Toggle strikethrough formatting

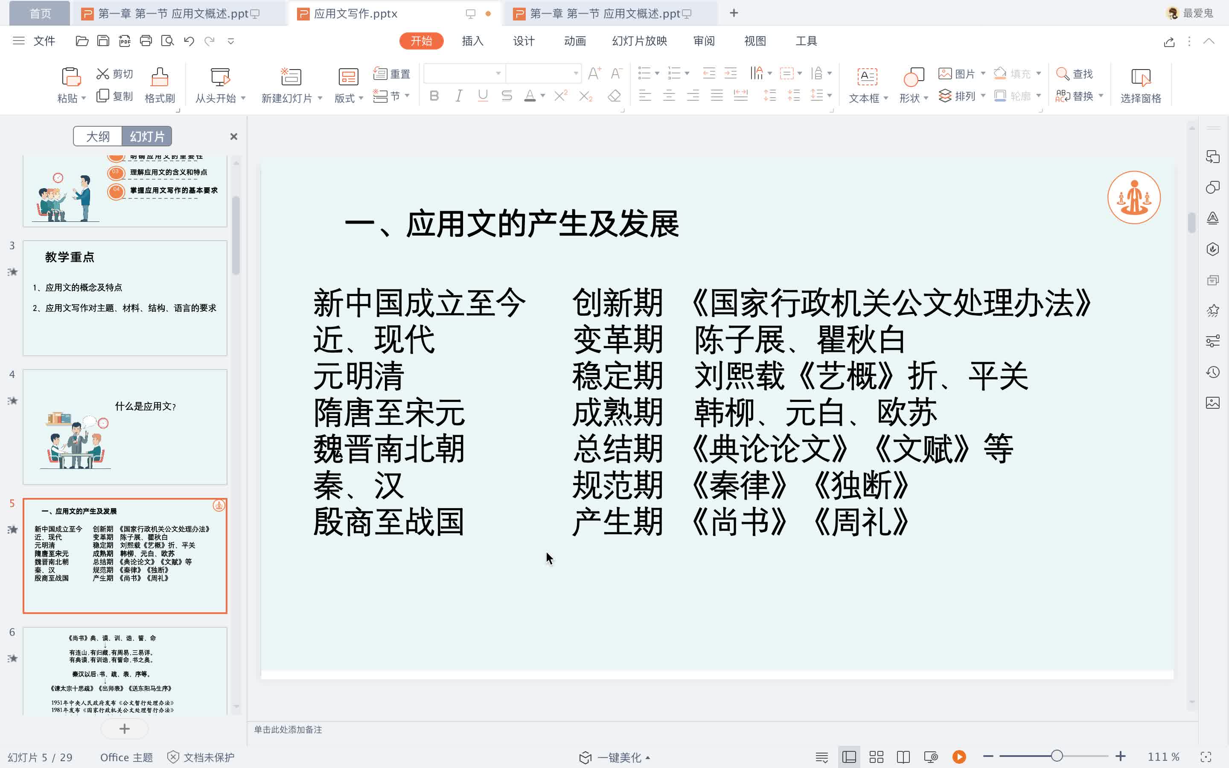507,96
